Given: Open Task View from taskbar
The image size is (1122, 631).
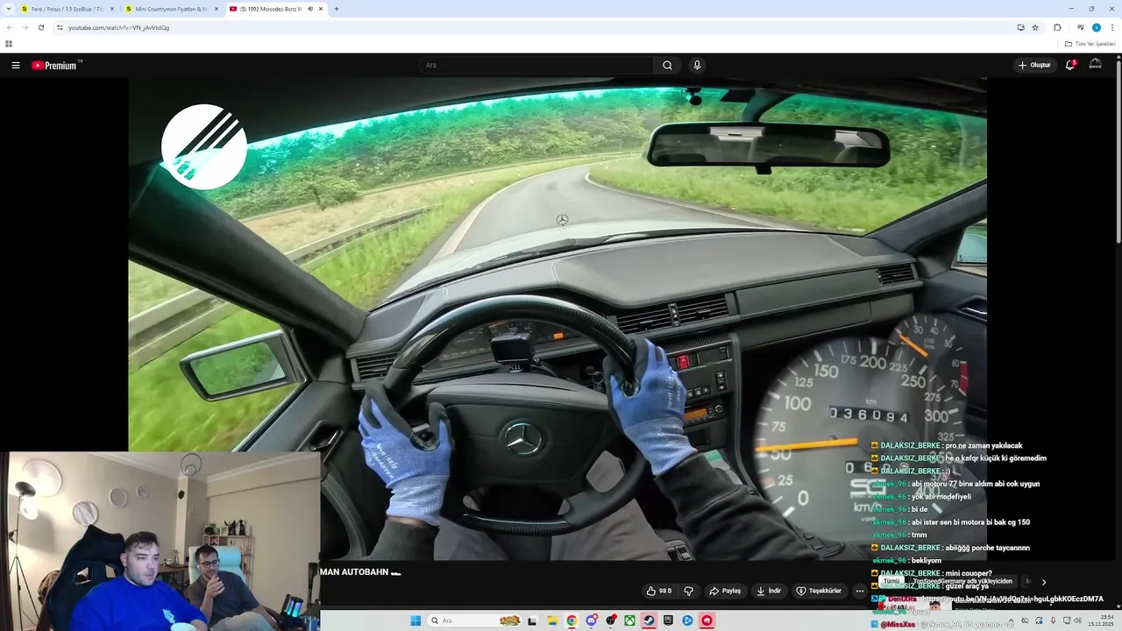Looking at the screenshot, I should 532,620.
